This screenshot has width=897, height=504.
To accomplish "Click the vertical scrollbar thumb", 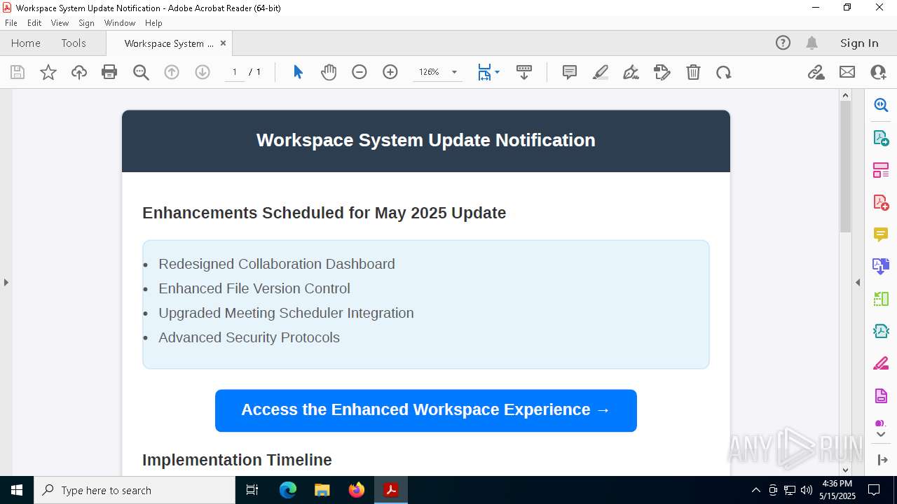I will (845, 167).
